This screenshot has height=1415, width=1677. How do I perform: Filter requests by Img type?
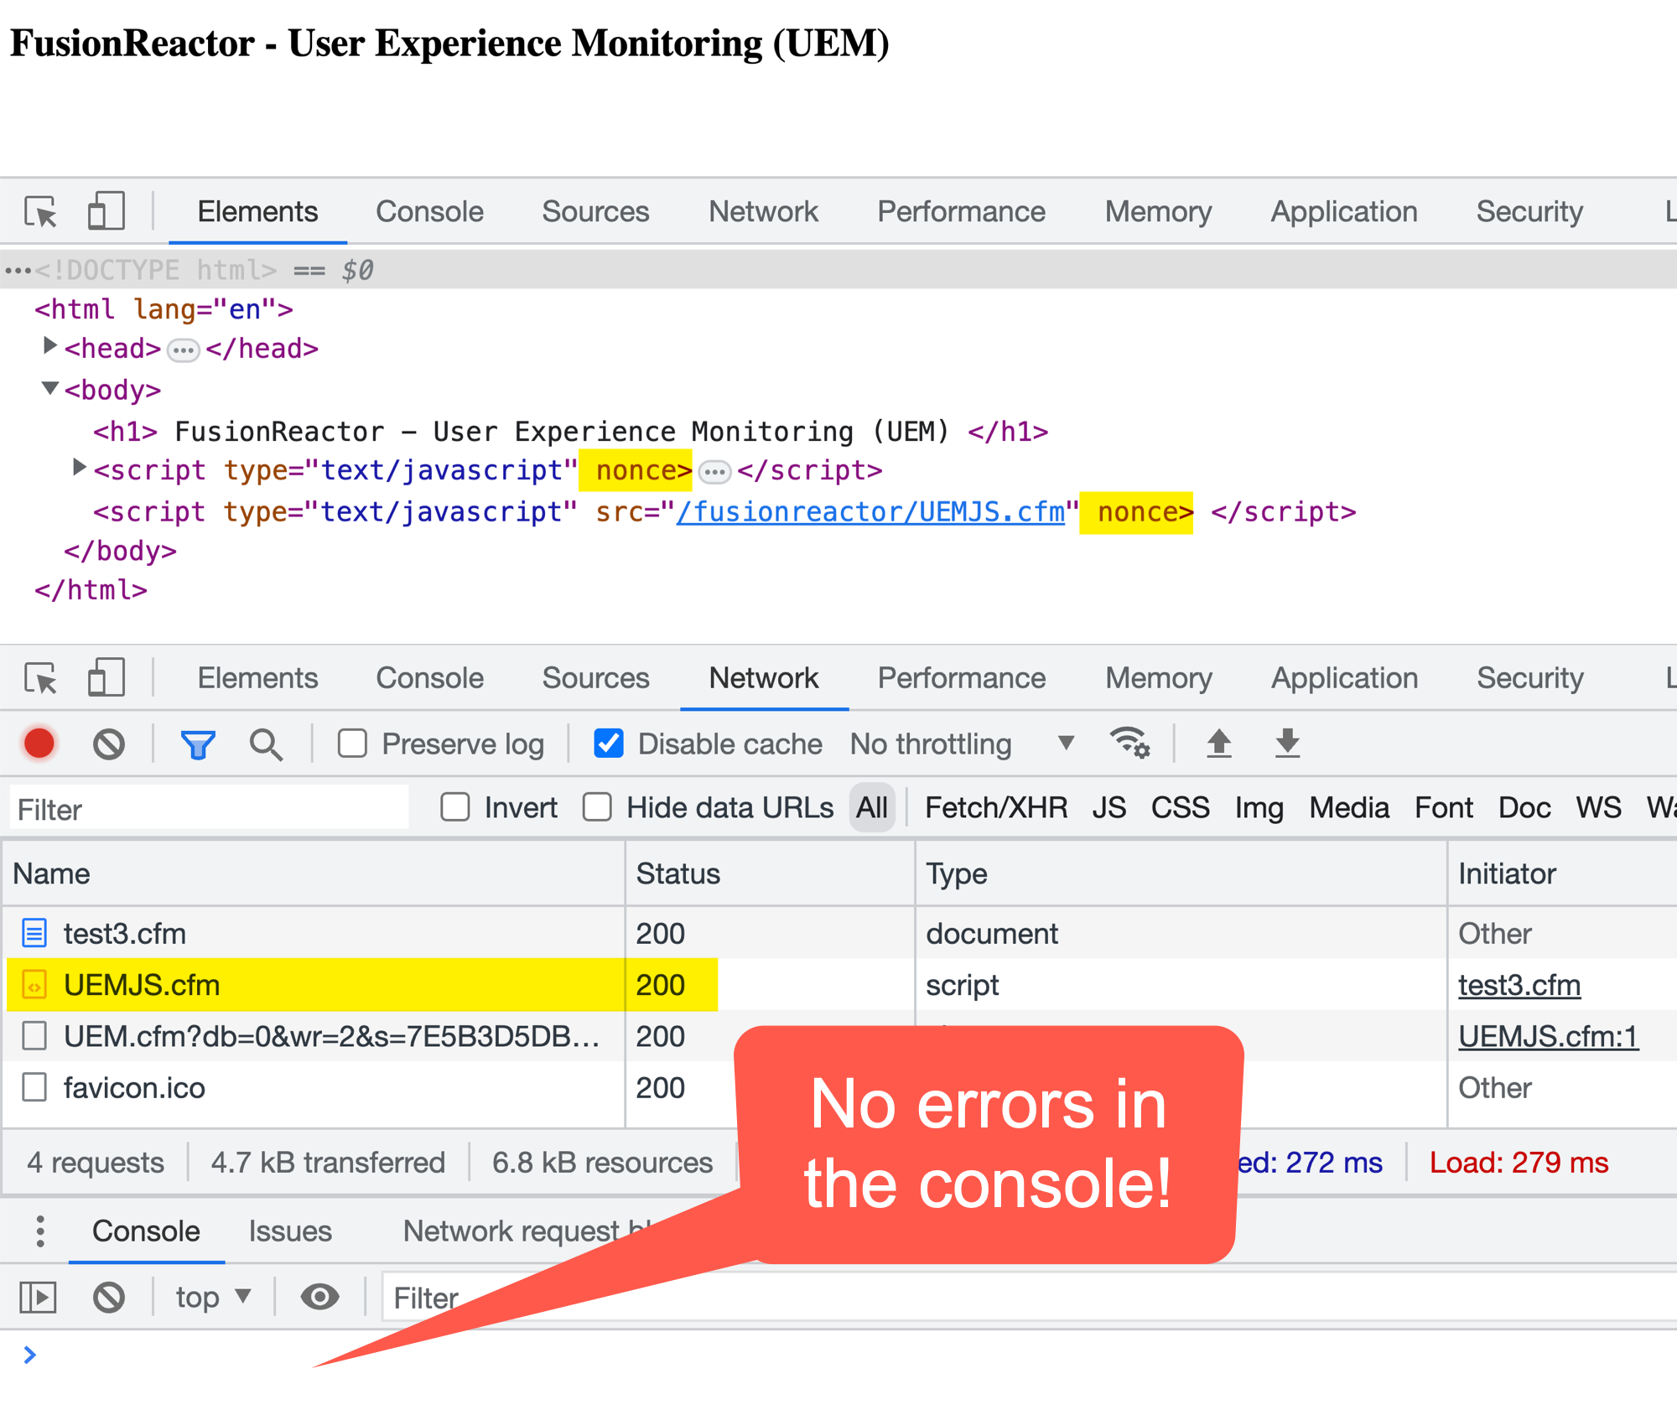(1259, 807)
